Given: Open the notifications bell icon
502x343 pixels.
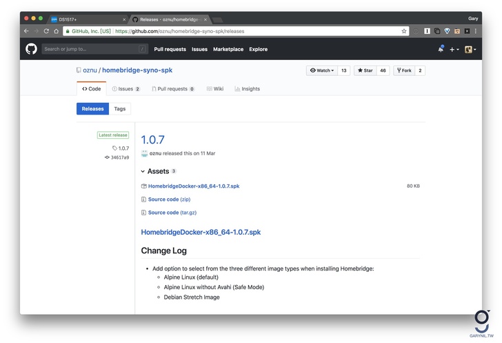Looking at the screenshot, I should (x=441, y=49).
